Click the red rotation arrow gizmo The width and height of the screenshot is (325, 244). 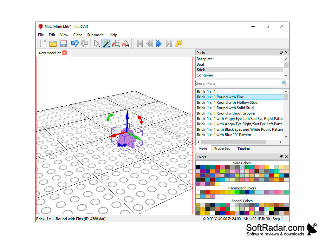140,120
